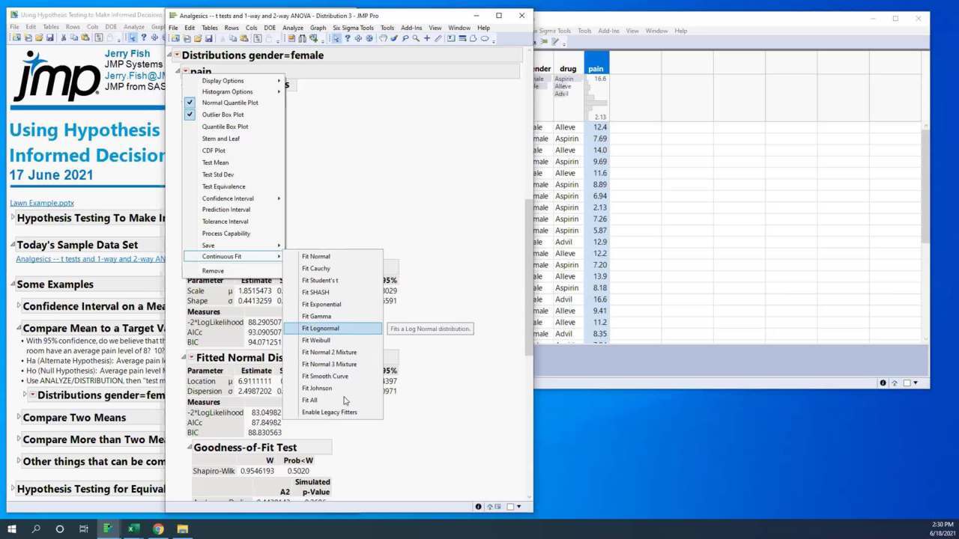
Task: Click the Save icon in toolbar
Action: pos(208,38)
